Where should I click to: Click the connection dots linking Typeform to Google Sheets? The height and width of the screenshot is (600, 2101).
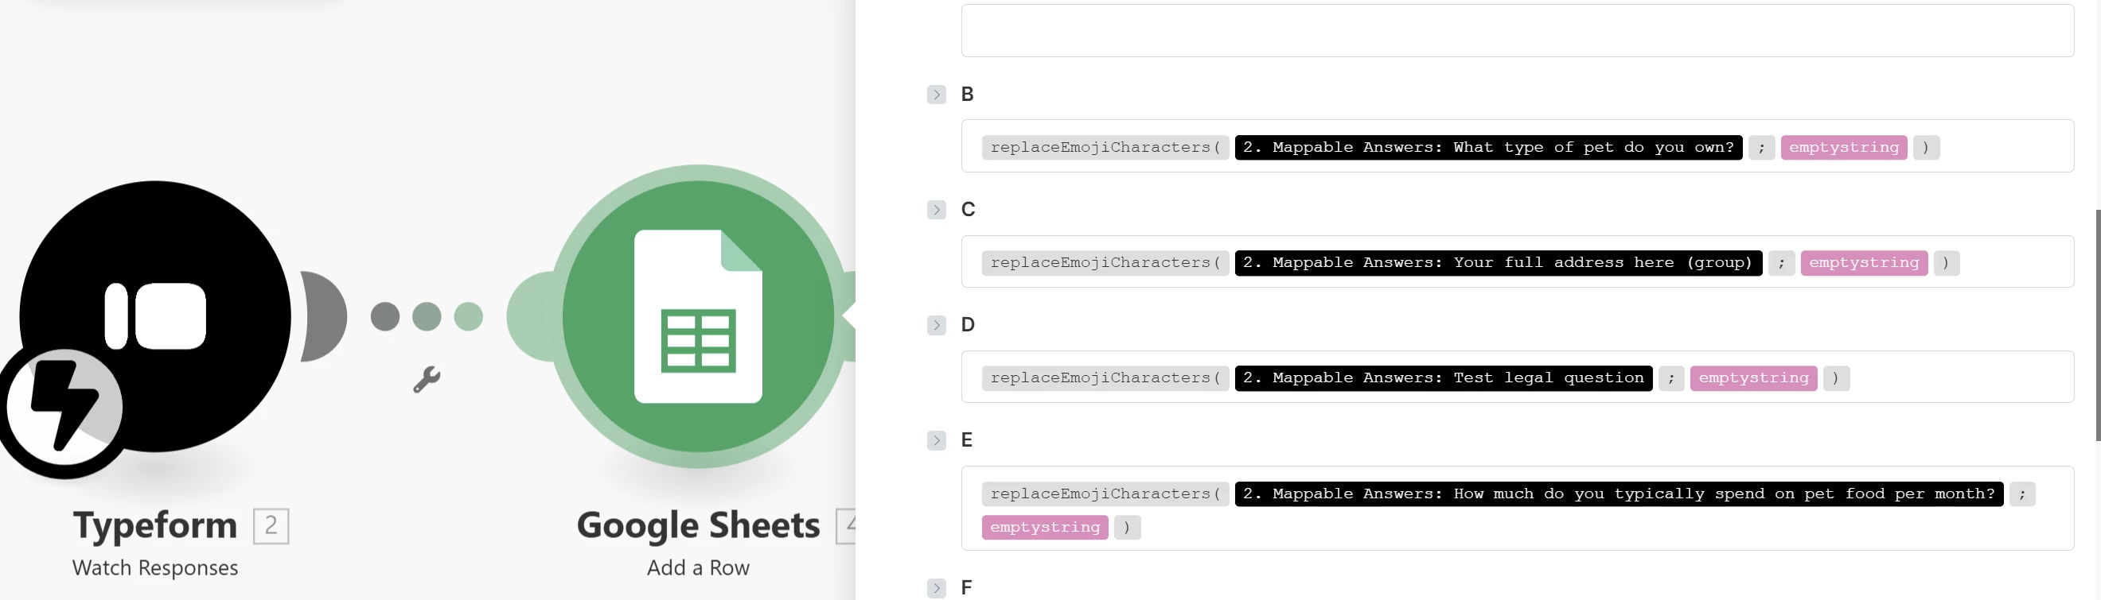[427, 315]
